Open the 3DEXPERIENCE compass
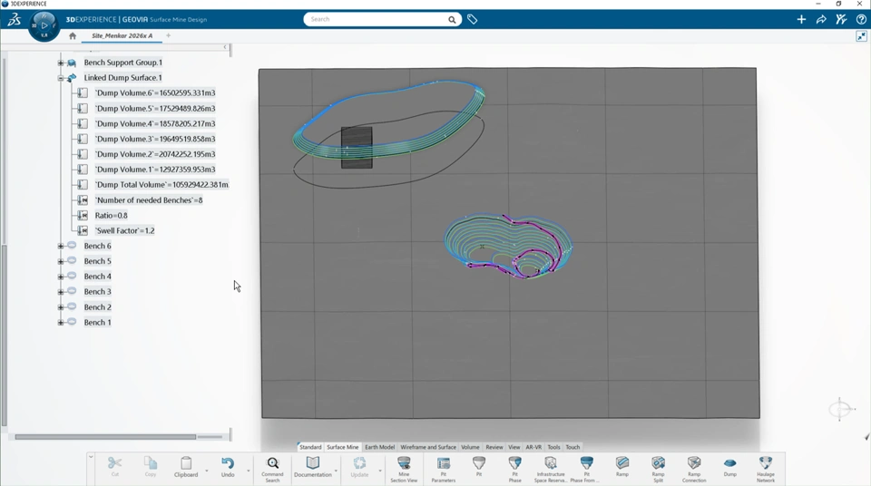 44,25
